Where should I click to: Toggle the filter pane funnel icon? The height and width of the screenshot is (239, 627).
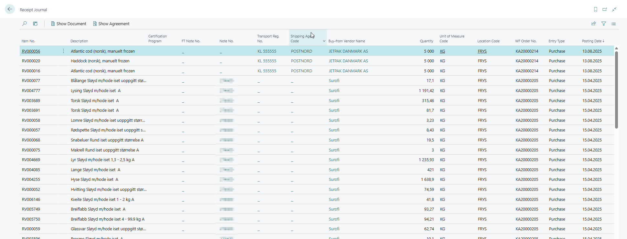click(603, 24)
